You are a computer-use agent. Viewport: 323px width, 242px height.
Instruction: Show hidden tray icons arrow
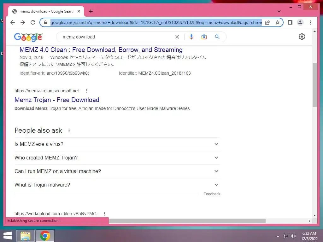278,236
